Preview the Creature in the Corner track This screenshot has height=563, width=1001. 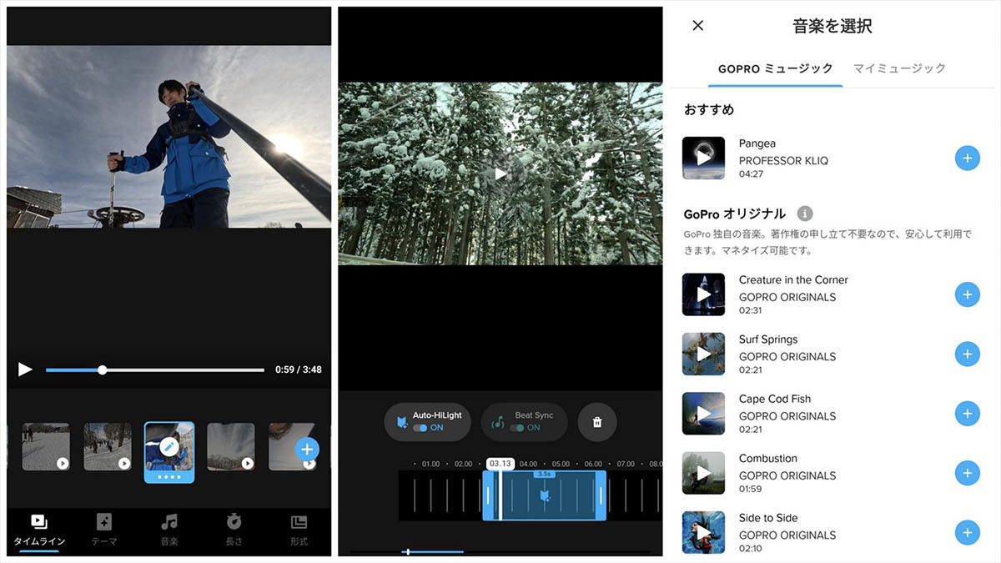703,294
